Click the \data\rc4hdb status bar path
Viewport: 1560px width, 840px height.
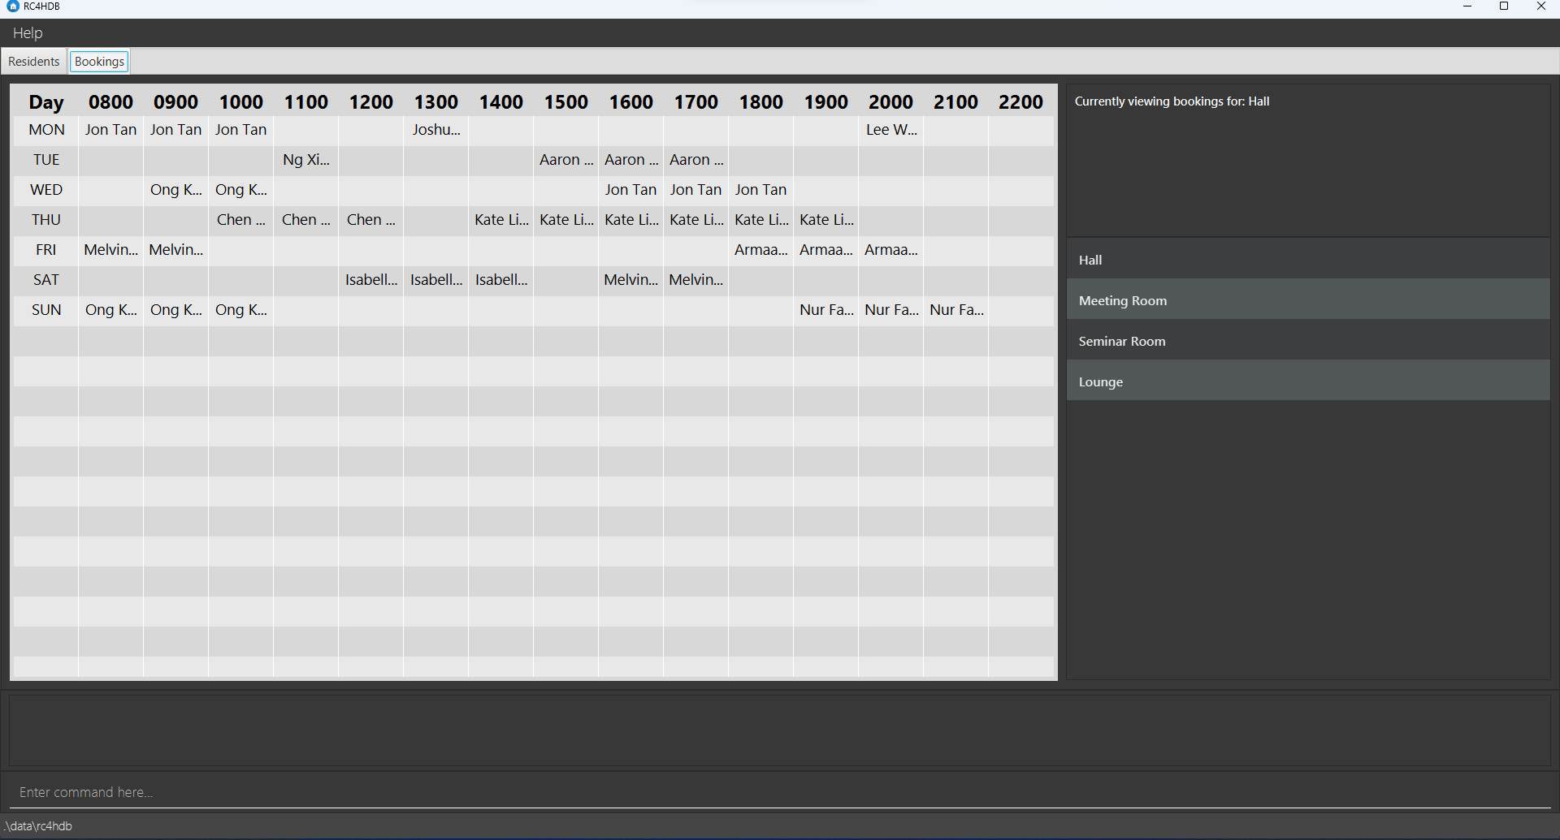pyautogui.click(x=38, y=826)
